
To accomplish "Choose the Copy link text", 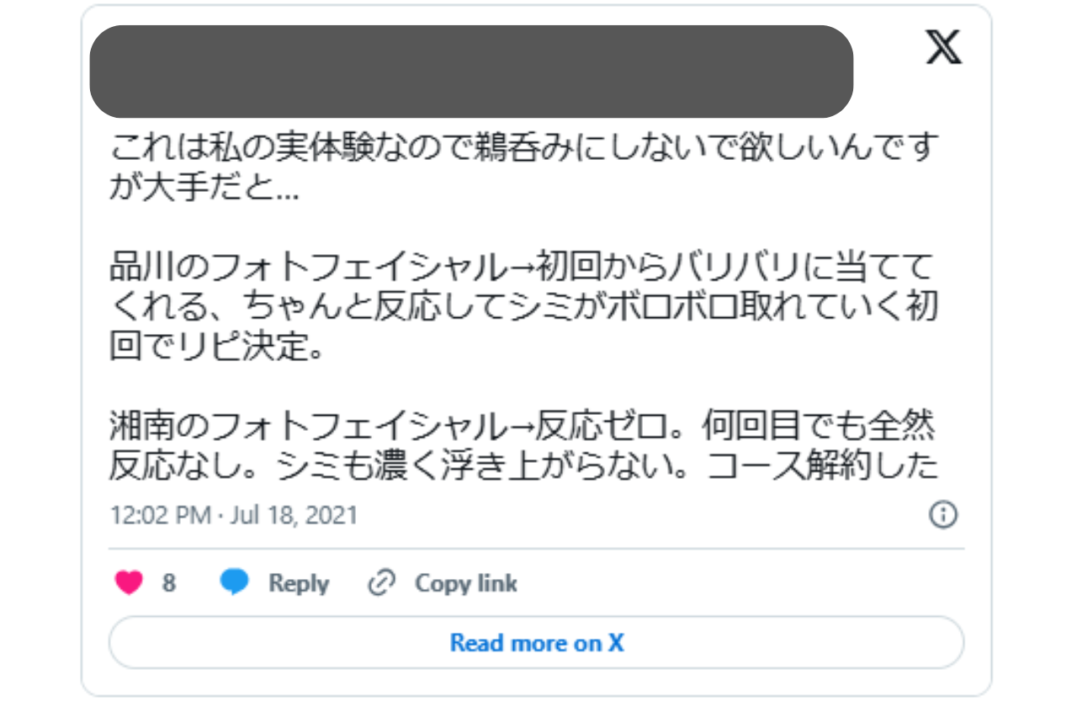I will pos(465,583).
